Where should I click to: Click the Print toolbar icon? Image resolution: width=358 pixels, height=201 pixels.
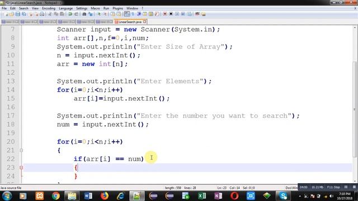point(42,14)
